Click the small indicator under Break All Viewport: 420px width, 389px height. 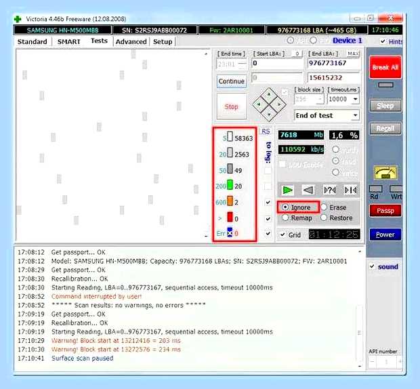click(385, 85)
